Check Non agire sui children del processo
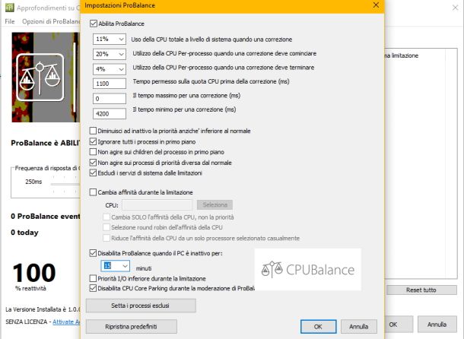The image size is (464, 339). 93,152
